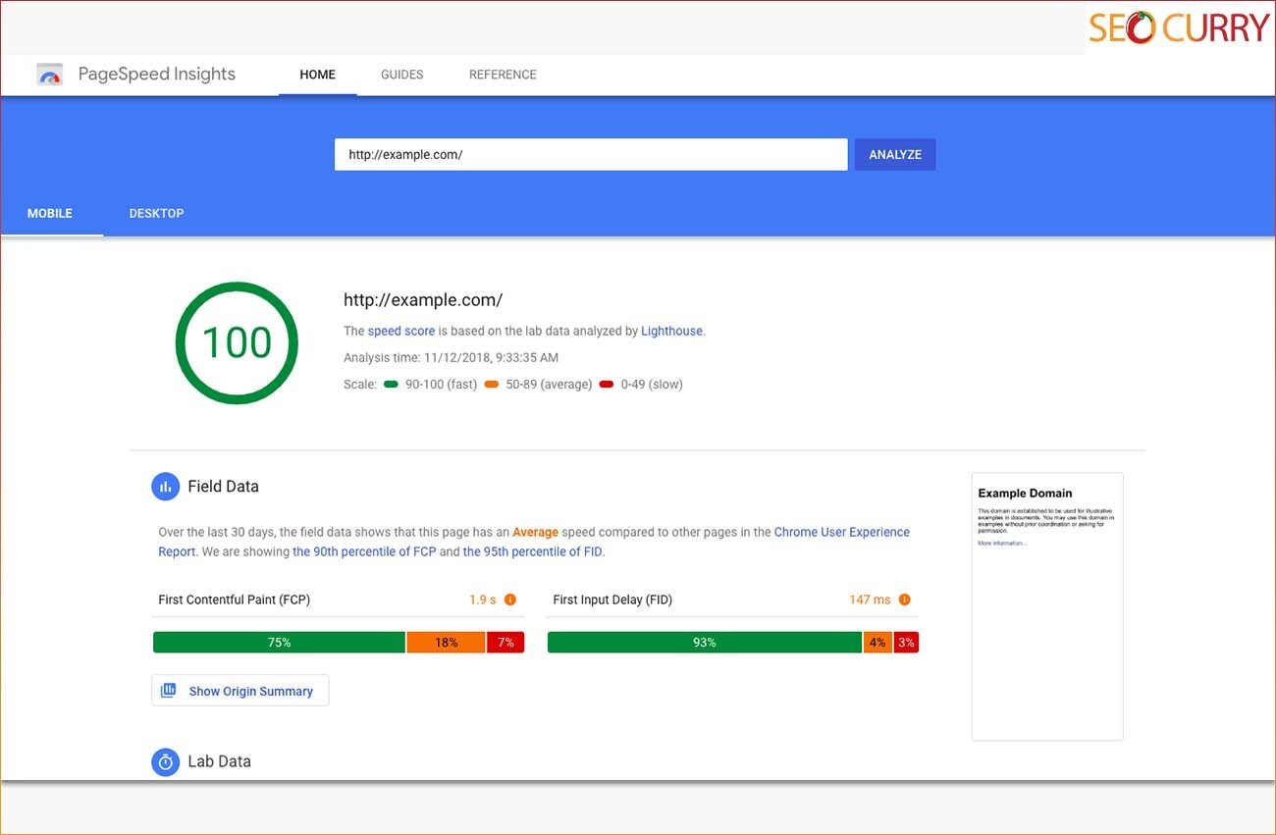Click the green 90-100 (fast) scale marker
The image size is (1276, 835).
click(x=391, y=385)
